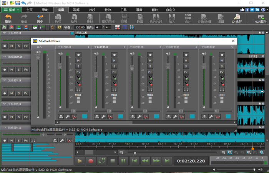Switch to the 主页 tab
The height and width of the screenshot is (173, 269).
click(30, 10)
